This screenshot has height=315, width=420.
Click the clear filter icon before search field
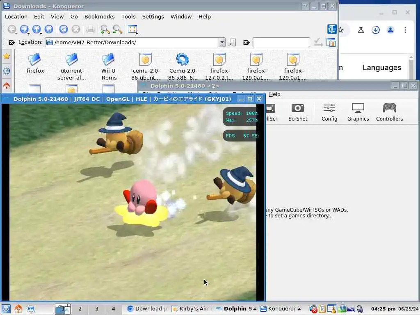tap(247, 42)
